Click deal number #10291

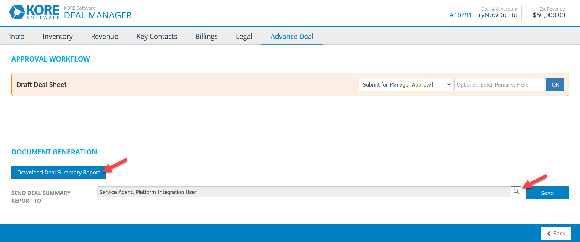tap(460, 15)
